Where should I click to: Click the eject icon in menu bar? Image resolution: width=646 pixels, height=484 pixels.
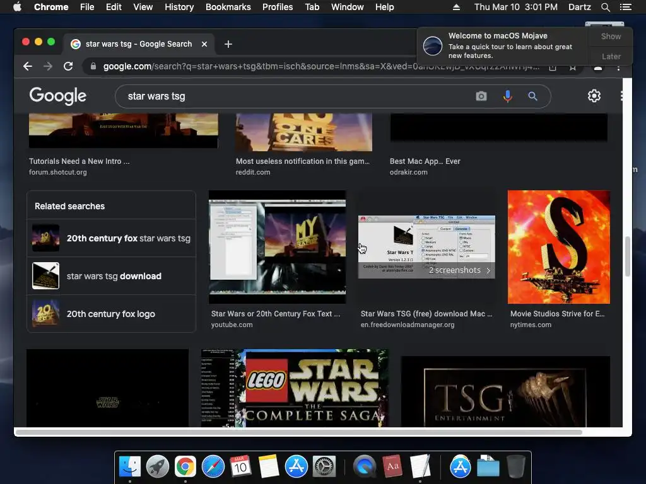point(456,7)
